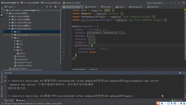Image resolution: width=186 pixels, height=105 pixels.
Task: Unfold the plugins block in gutter
Action: (71, 42)
